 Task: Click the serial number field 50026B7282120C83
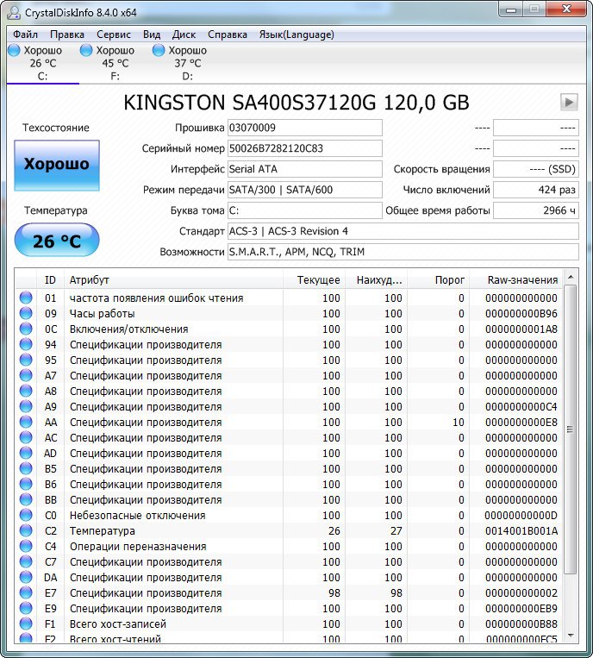pos(305,148)
